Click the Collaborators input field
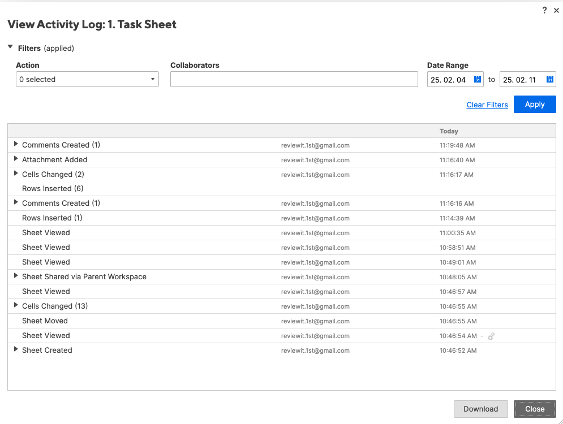The image size is (563, 424). tap(294, 79)
